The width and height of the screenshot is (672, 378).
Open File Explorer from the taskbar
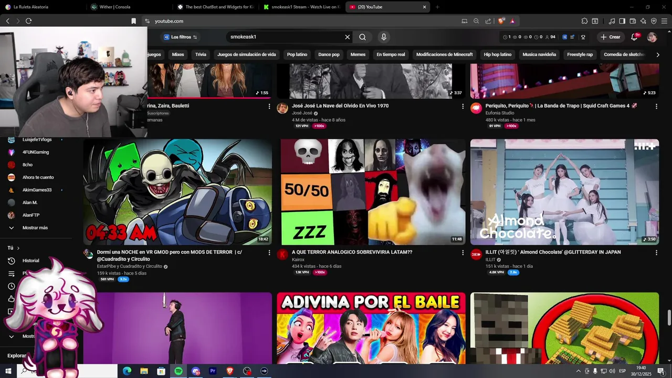pyautogui.click(x=144, y=371)
